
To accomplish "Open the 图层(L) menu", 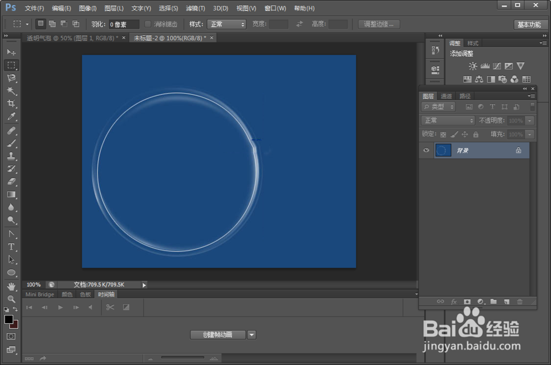I will coord(114,8).
